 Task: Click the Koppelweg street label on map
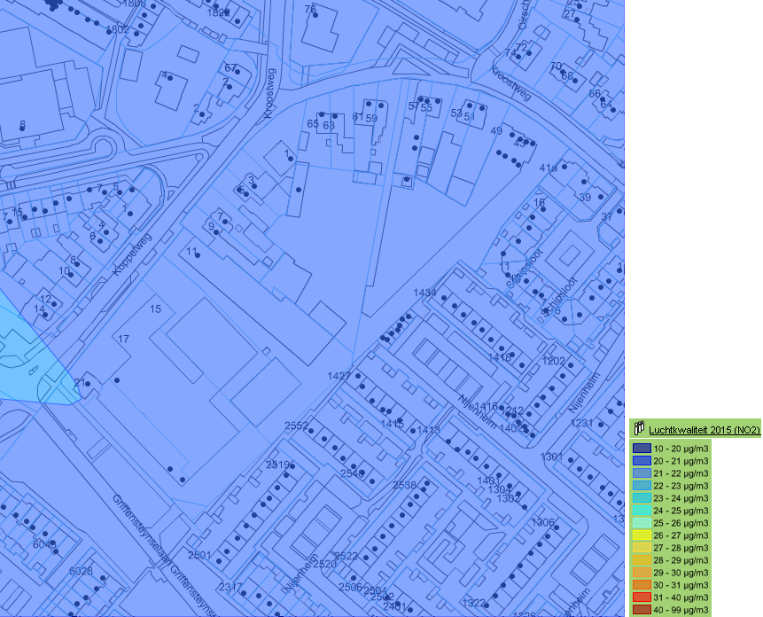click(x=133, y=253)
